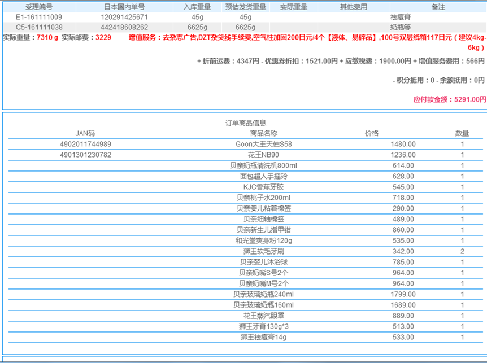This screenshot has width=487, height=363.
Task: Select the 入库重量 column header
Action: tap(197, 7)
